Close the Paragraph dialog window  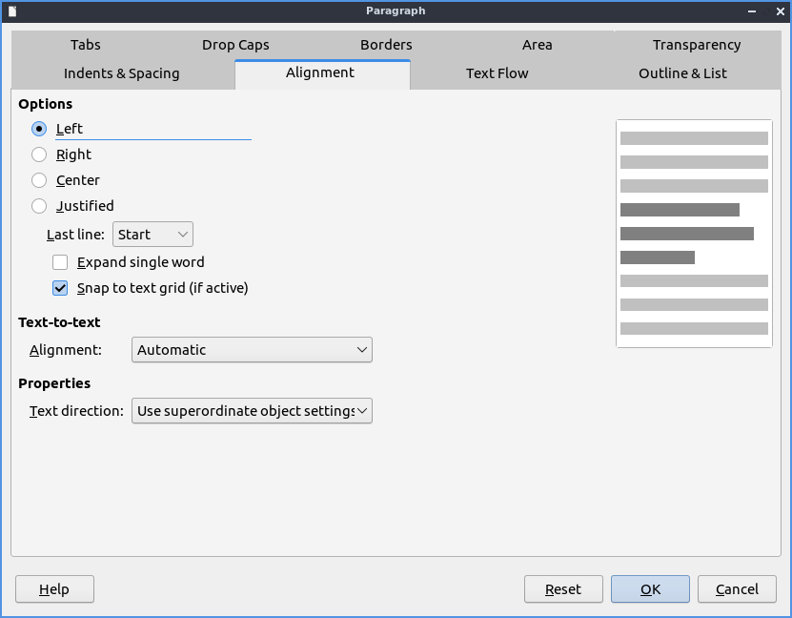[778, 10]
